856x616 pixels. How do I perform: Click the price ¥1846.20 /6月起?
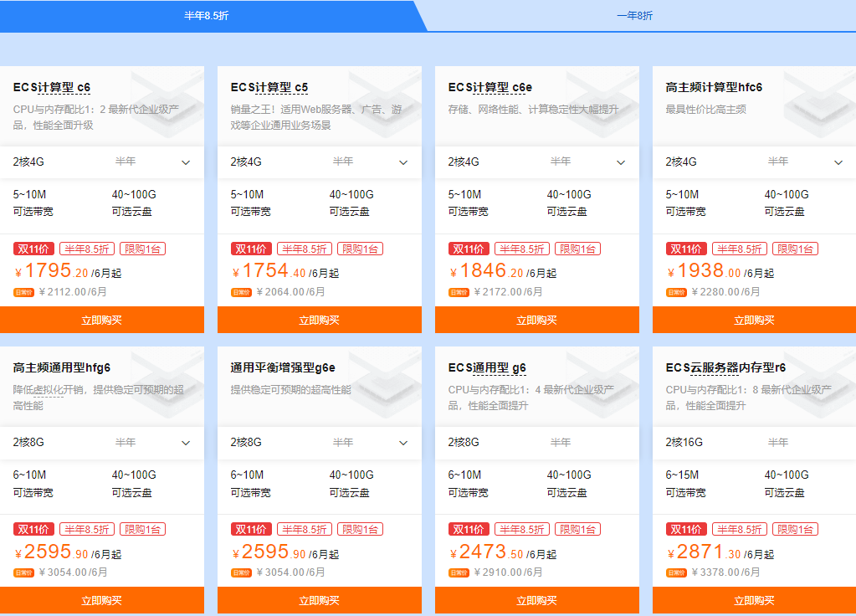[x=504, y=271]
